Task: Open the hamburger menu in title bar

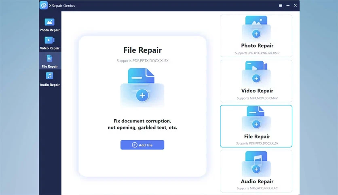Action: pyautogui.click(x=281, y=6)
